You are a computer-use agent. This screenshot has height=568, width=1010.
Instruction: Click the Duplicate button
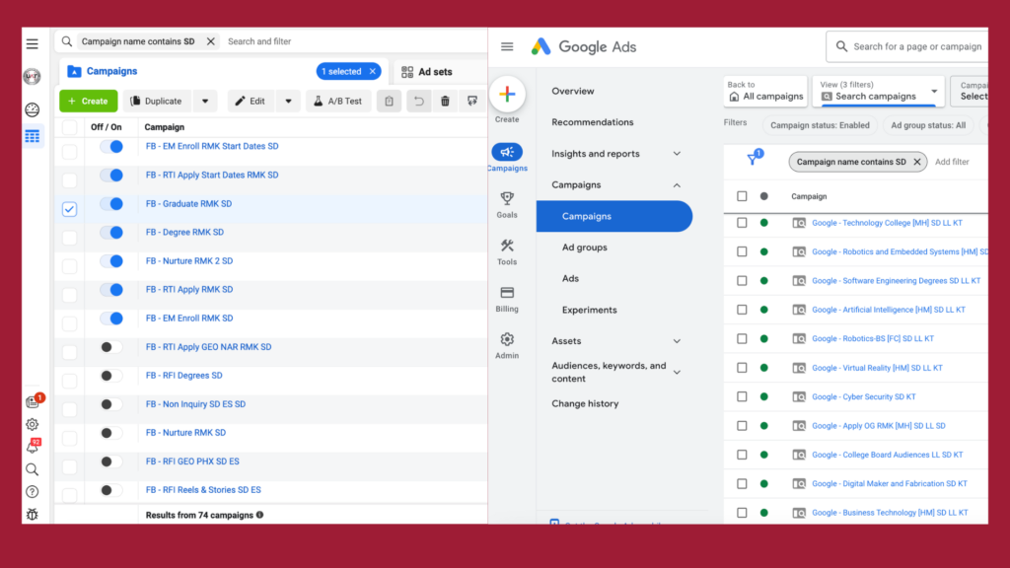tap(157, 102)
